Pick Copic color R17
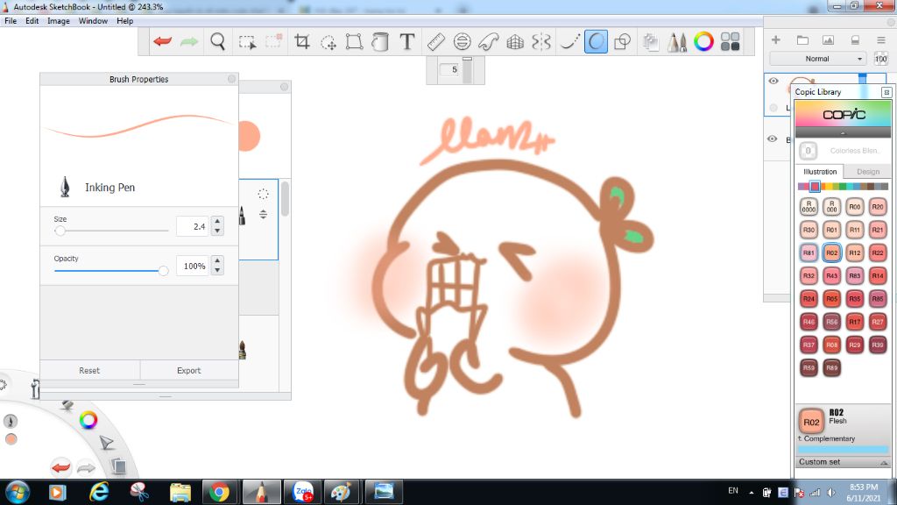This screenshot has height=505, width=897. click(855, 322)
